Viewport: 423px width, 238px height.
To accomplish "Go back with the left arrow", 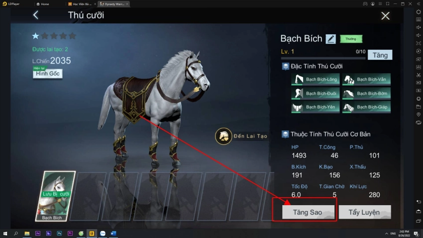I will [36, 15].
